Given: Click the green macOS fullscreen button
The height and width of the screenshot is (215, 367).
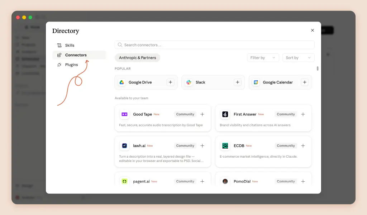Looking at the screenshot, I should click(30, 17).
